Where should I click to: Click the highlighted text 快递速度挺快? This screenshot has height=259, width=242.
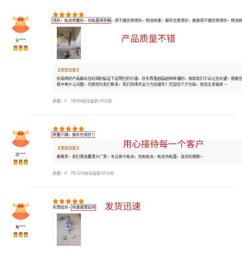(x=84, y=207)
